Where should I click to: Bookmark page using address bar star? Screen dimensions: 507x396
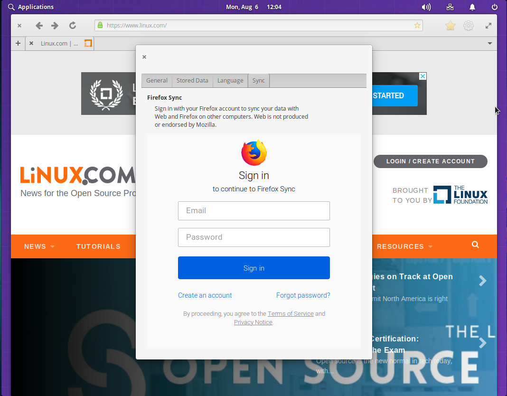[417, 25]
